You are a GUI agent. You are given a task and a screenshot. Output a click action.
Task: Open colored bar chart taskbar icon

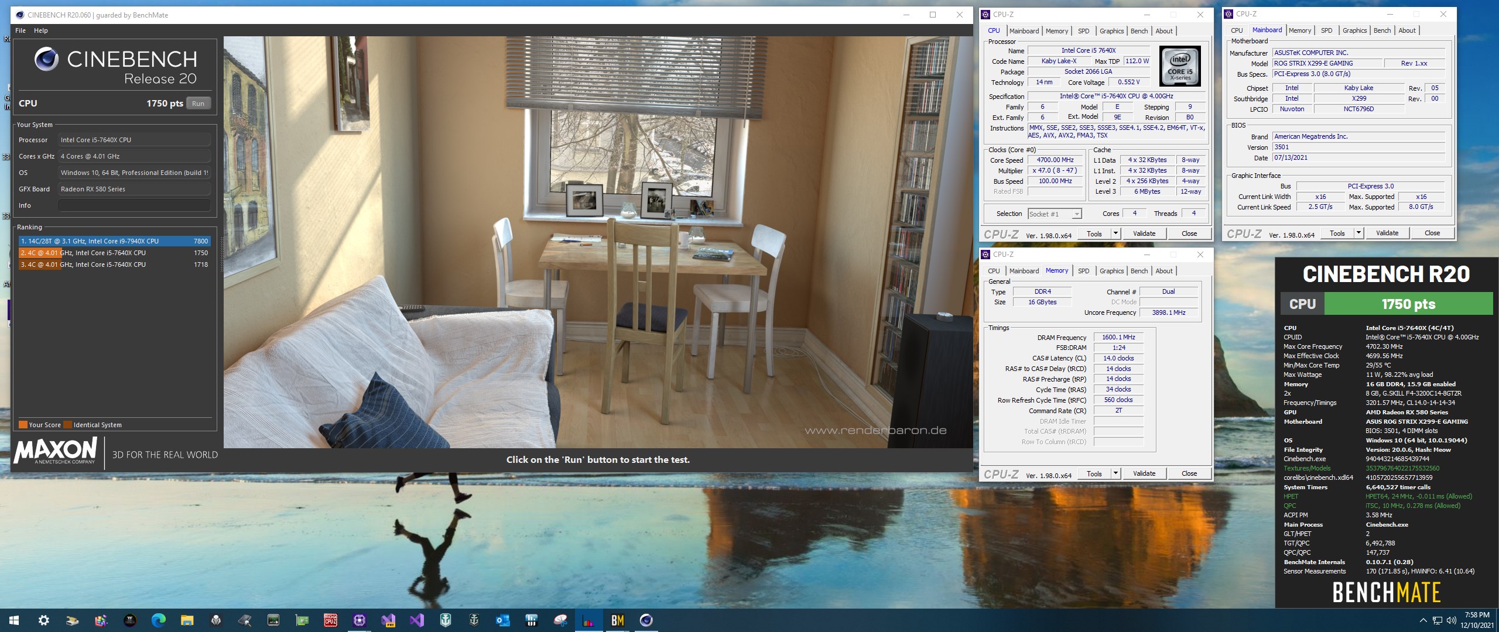tap(588, 620)
